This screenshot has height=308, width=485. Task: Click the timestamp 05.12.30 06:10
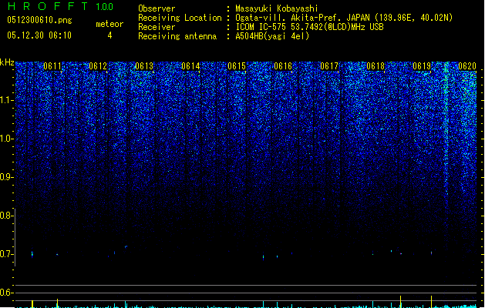pyautogui.click(x=39, y=35)
